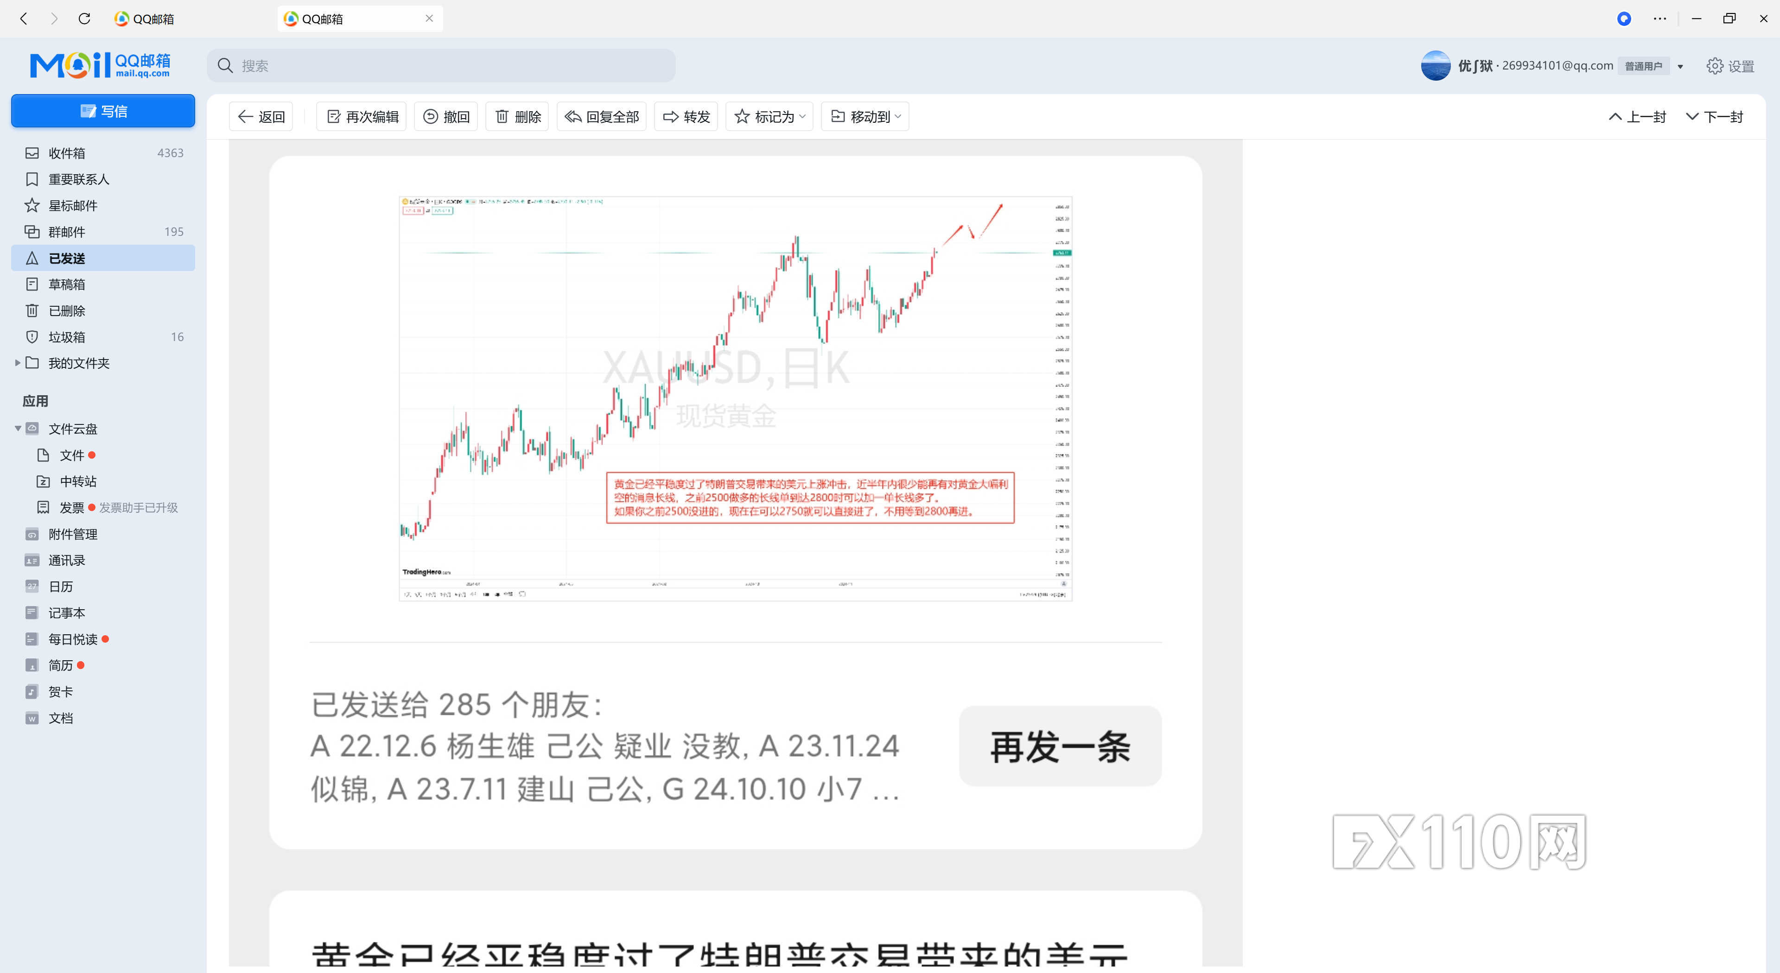Open 文件云盘 cloud drive
This screenshot has width=1780, height=973.
(73, 429)
